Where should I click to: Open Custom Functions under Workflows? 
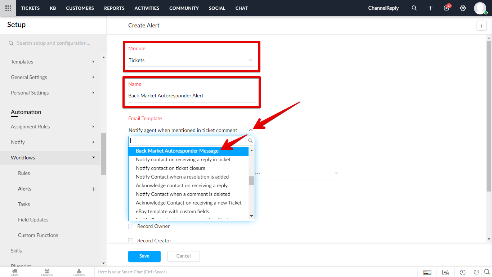pyautogui.click(x=38, y=235)
